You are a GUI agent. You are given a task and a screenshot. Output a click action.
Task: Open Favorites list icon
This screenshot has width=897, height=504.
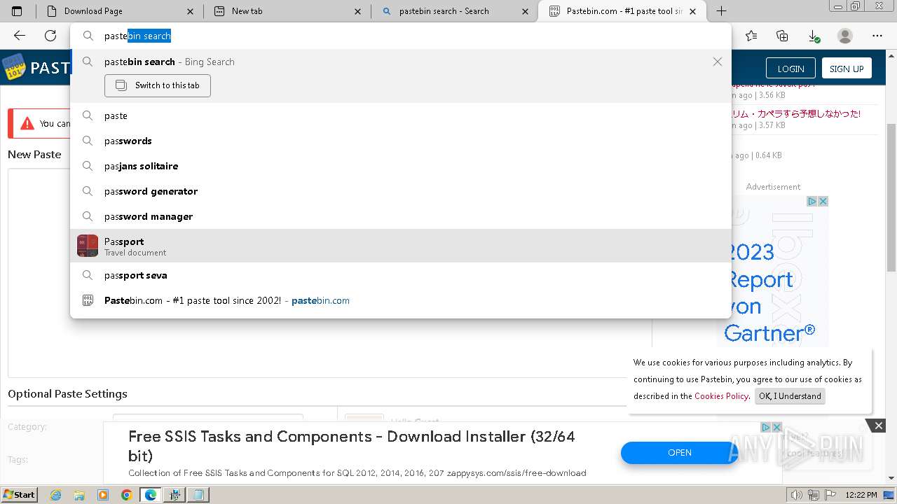click(751, 36)
